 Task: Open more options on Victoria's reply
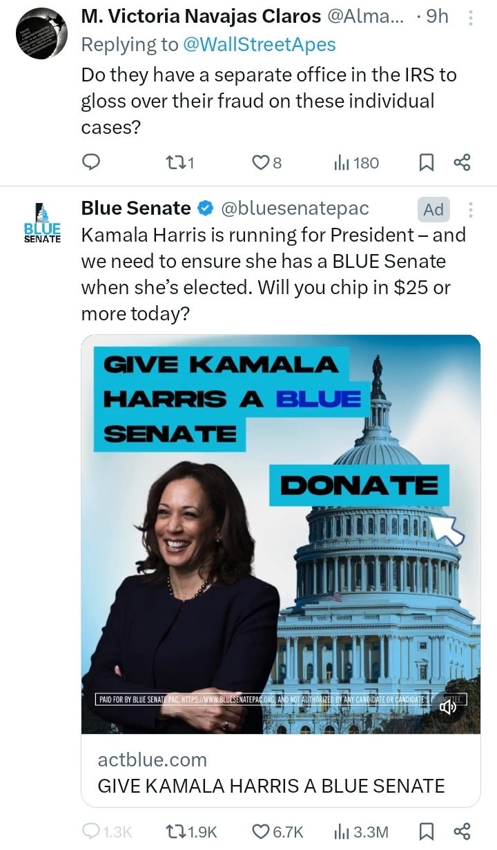471,18
